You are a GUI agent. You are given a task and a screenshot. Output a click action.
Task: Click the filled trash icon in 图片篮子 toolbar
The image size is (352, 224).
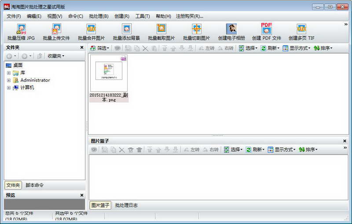139,149
